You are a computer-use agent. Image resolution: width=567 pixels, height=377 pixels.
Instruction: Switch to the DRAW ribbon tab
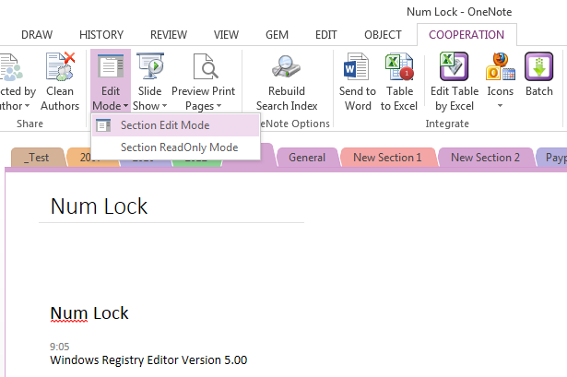coord(37,35)
